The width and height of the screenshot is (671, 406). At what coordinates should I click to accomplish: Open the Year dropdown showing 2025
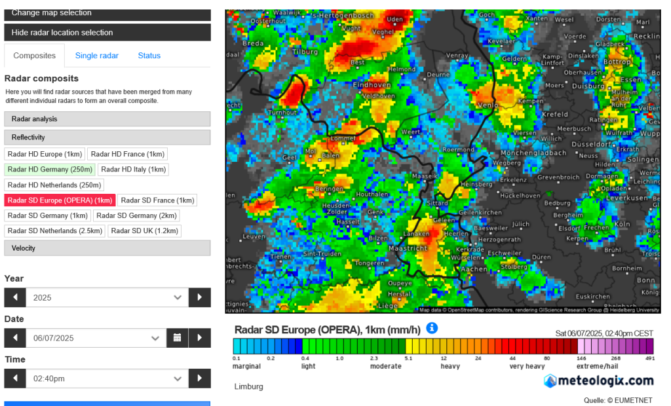107,297
